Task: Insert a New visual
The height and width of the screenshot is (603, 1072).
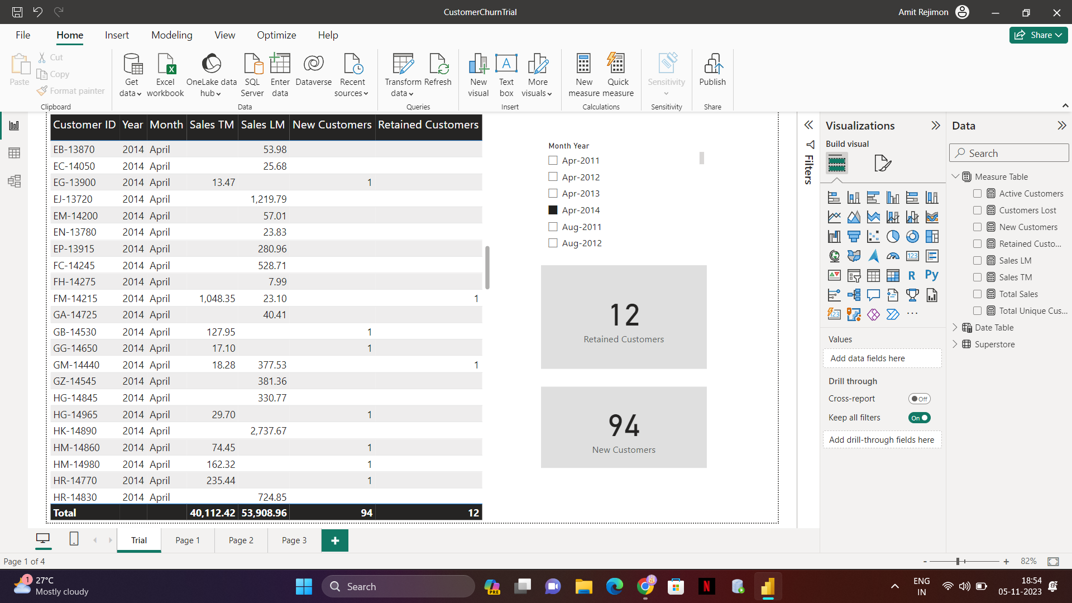Action: click(x=478, y=75)
